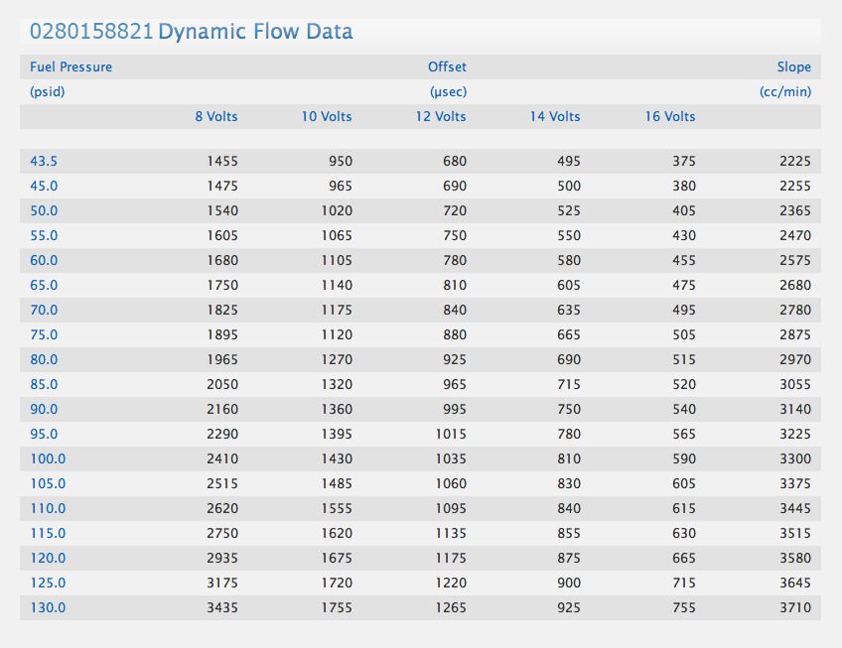Click the '0280158821 Dynamic Flow Data' title

pyautogui.click(x=192, y=31)
